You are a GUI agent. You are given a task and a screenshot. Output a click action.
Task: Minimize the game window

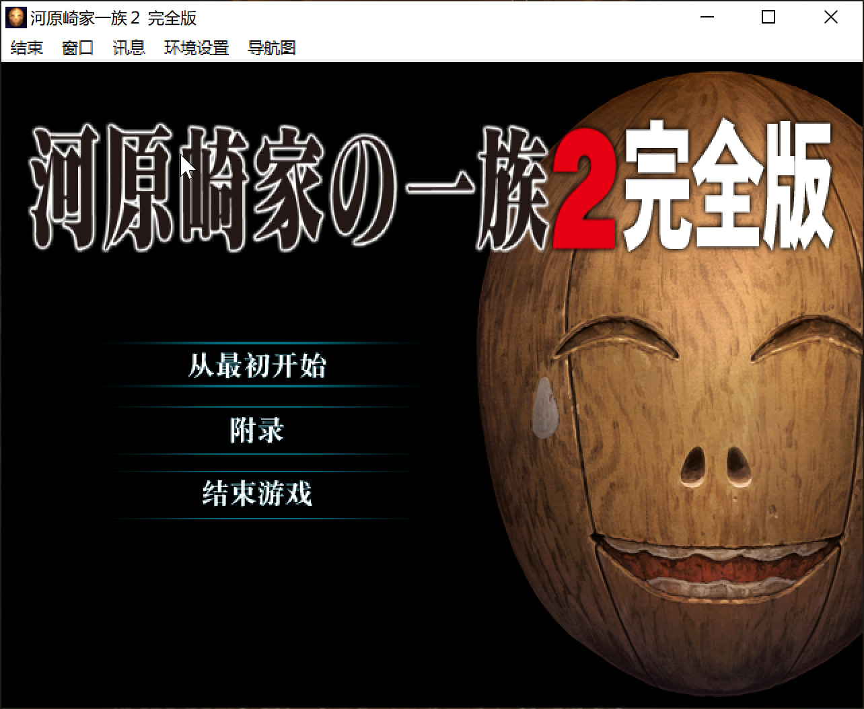click(x=707, y=17)
